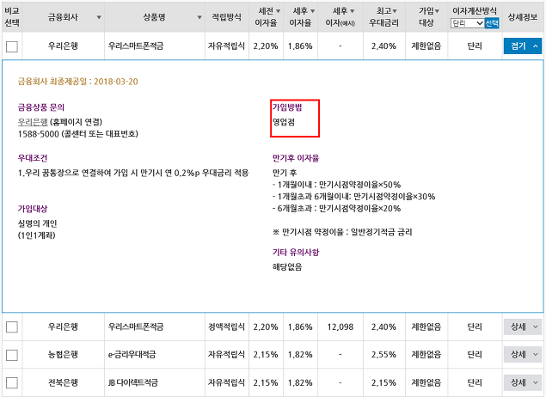This screenshot has height=397, width=546.
Task: Click the 농협은행 company cell
Action: (63, 355)
